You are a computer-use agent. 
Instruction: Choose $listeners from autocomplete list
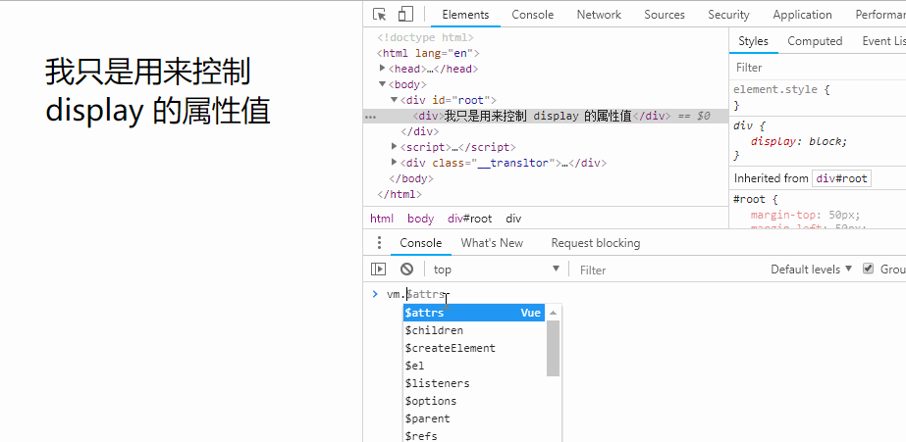pyautogui.click(x=474, y=383)
